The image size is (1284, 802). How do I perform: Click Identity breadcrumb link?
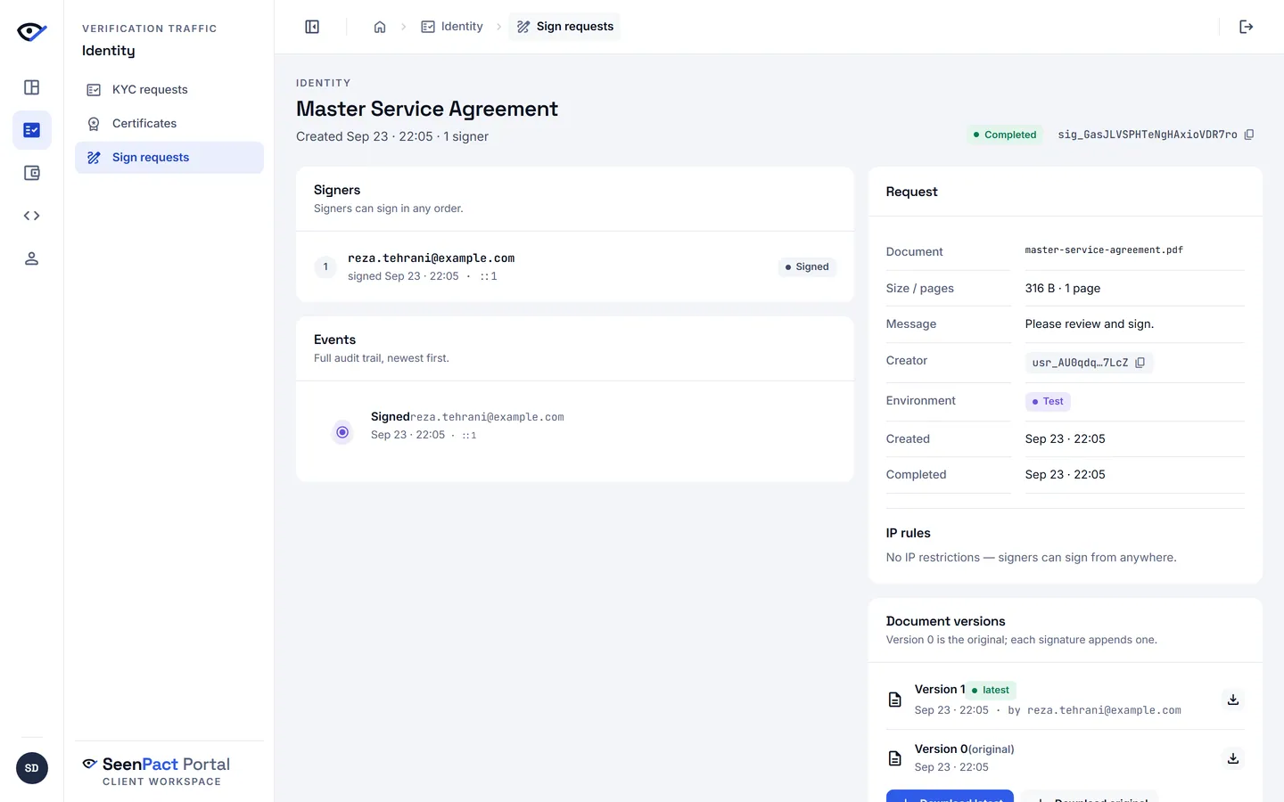click(x=452, y=27)
